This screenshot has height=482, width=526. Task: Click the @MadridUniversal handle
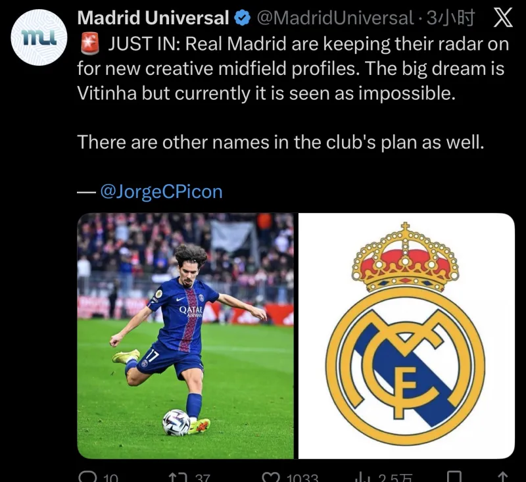click(x=335, y=18)
